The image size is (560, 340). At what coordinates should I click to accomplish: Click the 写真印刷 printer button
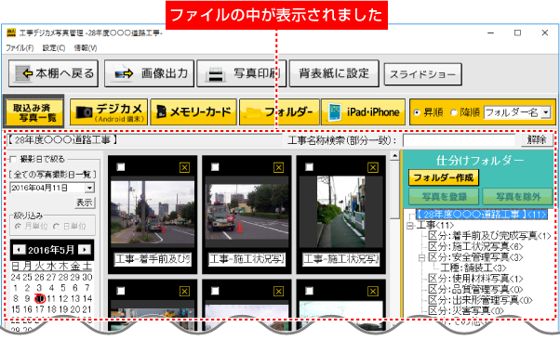242,73
